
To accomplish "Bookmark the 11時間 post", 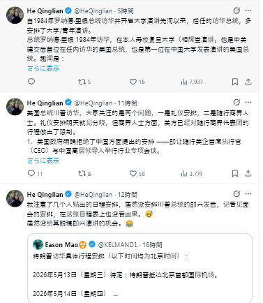I will tap(235, 174).
